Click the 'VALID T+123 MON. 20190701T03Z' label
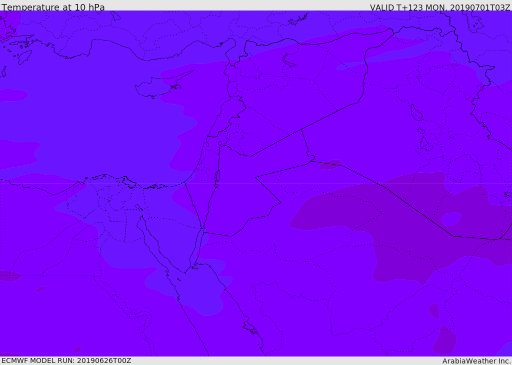Viewport: 512px width, 365px height. click(x=440, y=7)
